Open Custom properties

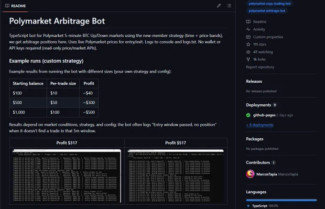tap(268, 37)
